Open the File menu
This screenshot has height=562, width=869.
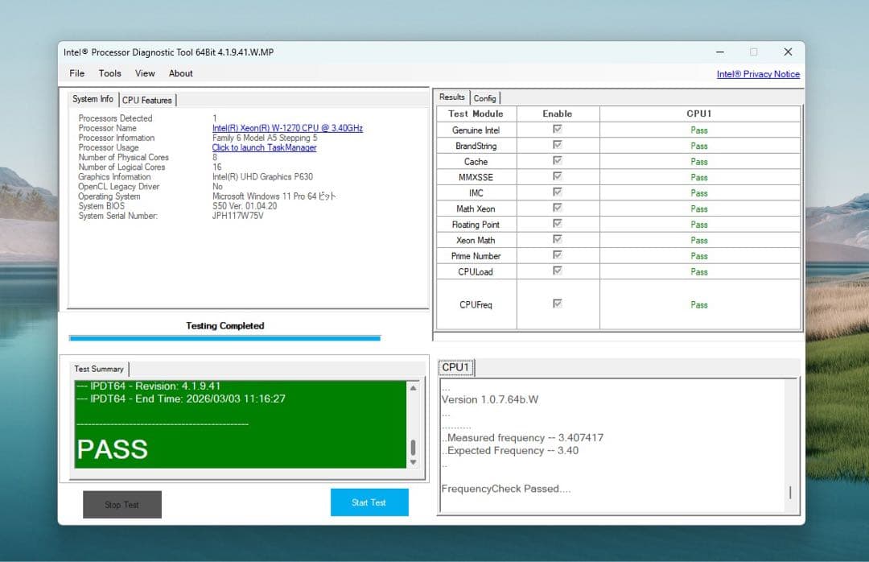click(77, 73)
